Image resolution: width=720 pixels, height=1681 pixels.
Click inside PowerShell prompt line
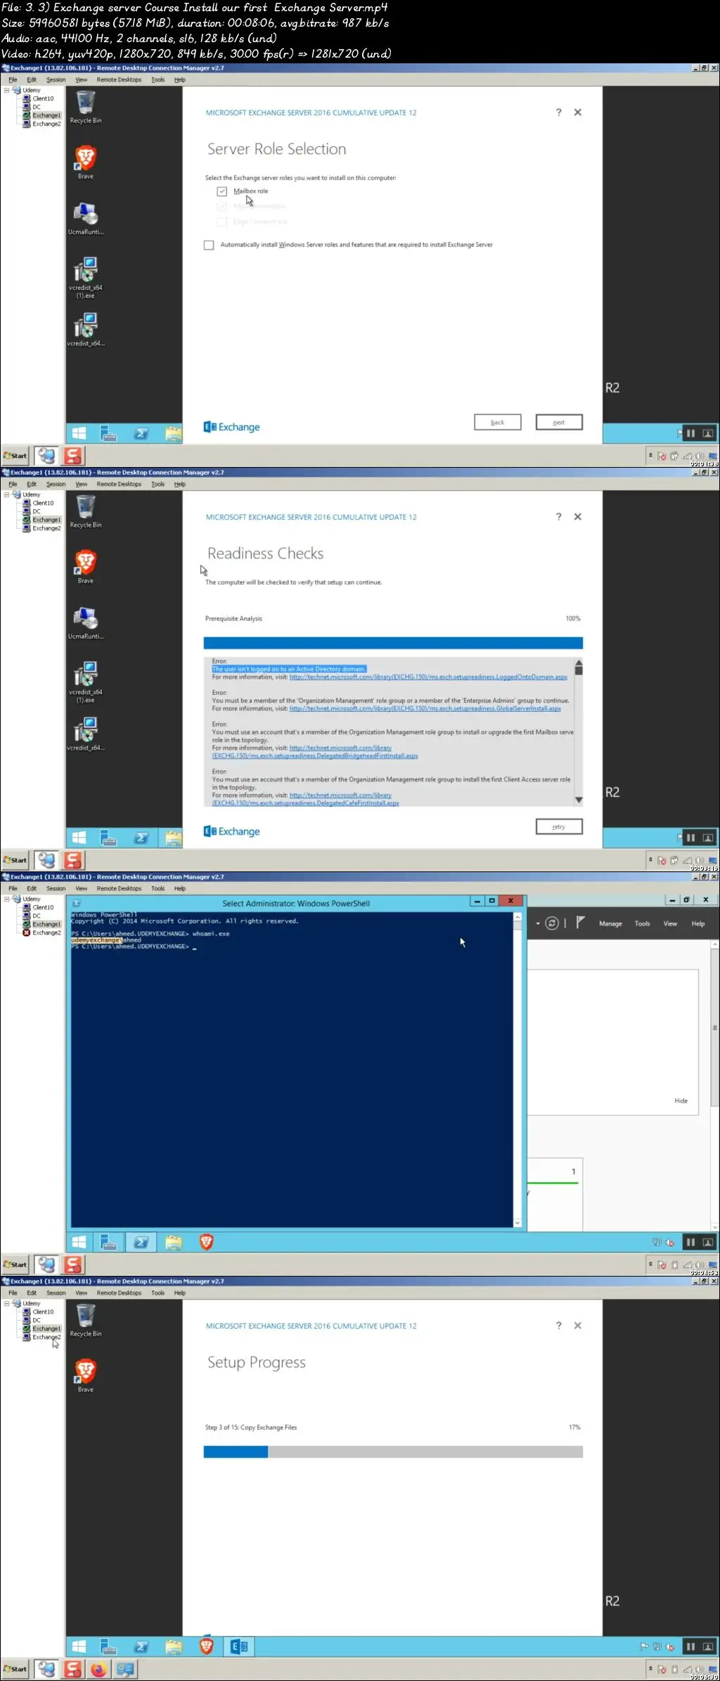pos(134,947)
